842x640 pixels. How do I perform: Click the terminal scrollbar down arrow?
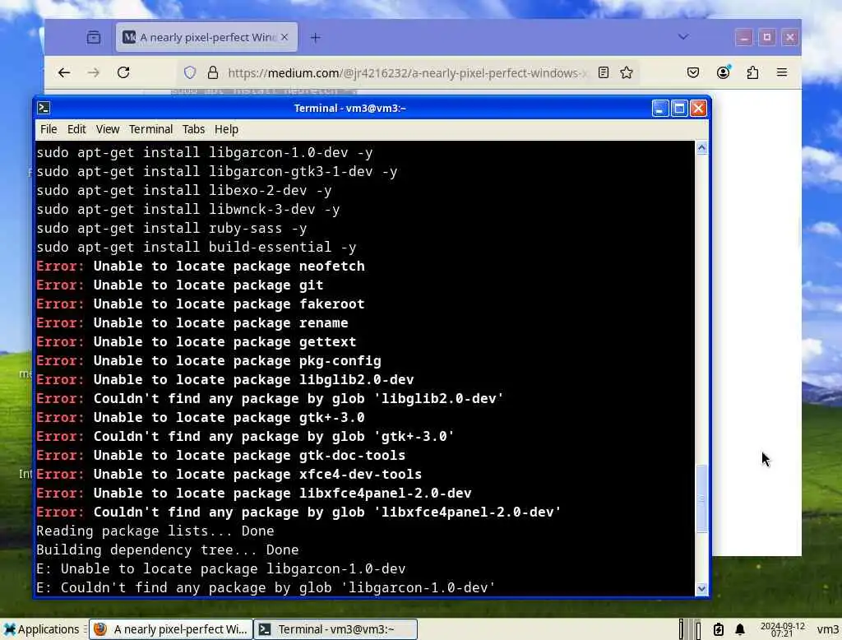point(702,589)
